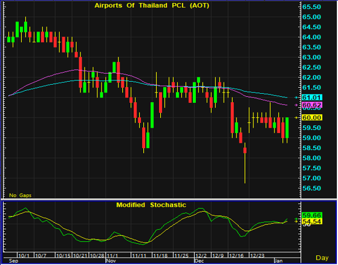Image resolution: width=338 pixels, height=265 pixels.
Task: Click the Modified Stochastic panel title
Action: click(x=151, y=204)
